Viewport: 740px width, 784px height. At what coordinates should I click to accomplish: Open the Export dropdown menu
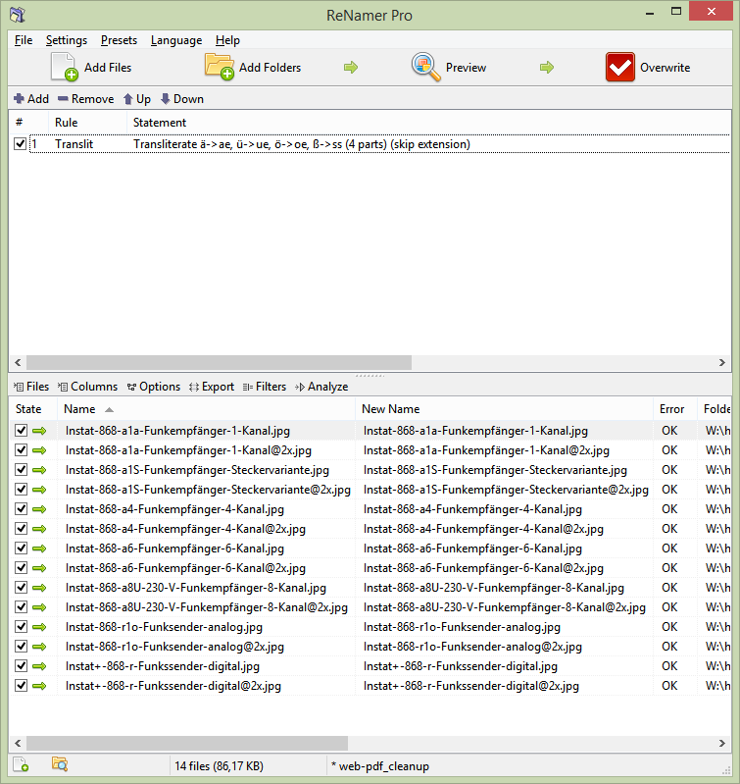pyautogui.click(x=212, y=387)
